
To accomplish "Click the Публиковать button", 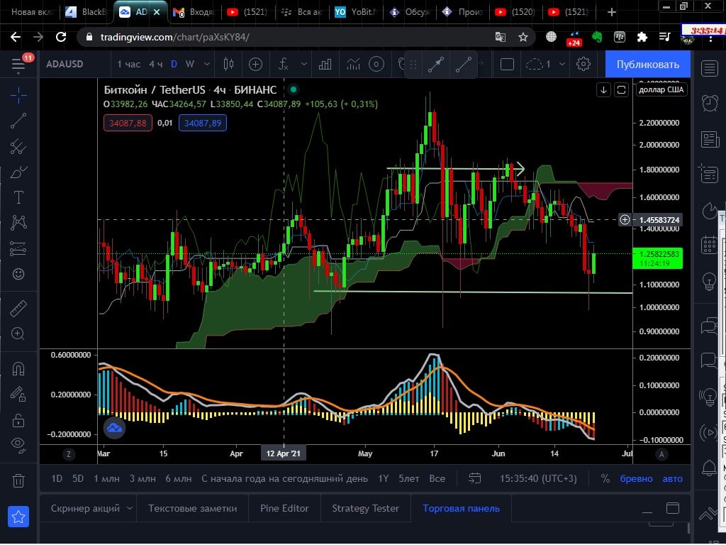I will click(648, 65).
